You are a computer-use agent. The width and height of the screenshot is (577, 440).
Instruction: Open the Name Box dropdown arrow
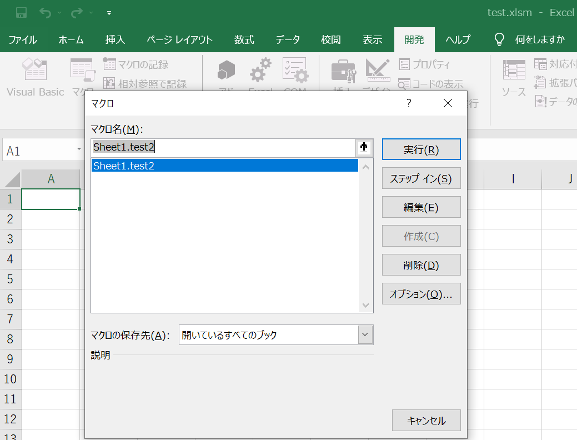[79, 149]
